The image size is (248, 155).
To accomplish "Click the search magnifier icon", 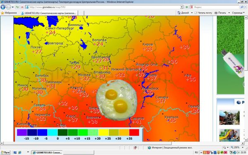I will click(242, 7).
